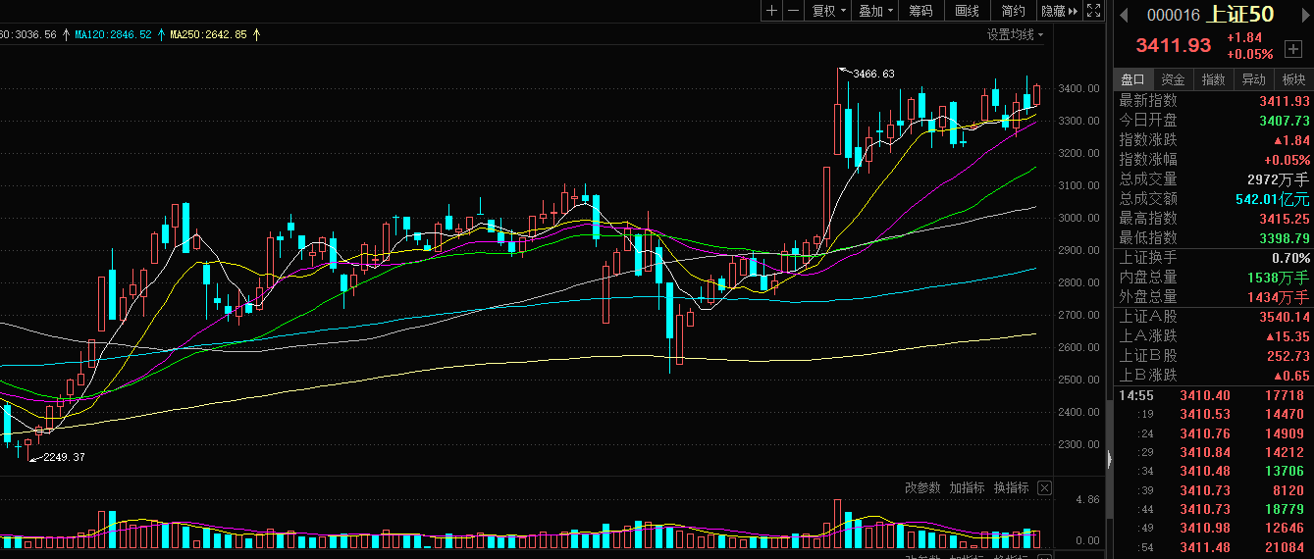Click the 14:55 tick trade row

[x=1214, y=396]
